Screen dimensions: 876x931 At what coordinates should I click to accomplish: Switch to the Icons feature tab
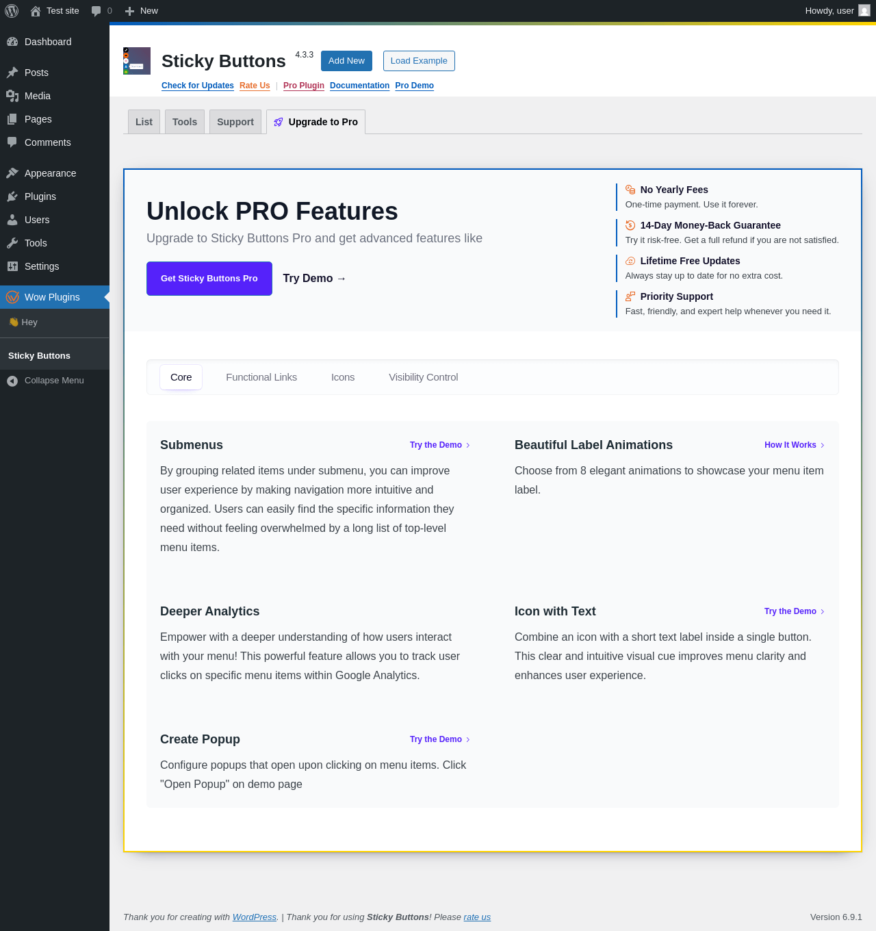[x=343, y=377]
